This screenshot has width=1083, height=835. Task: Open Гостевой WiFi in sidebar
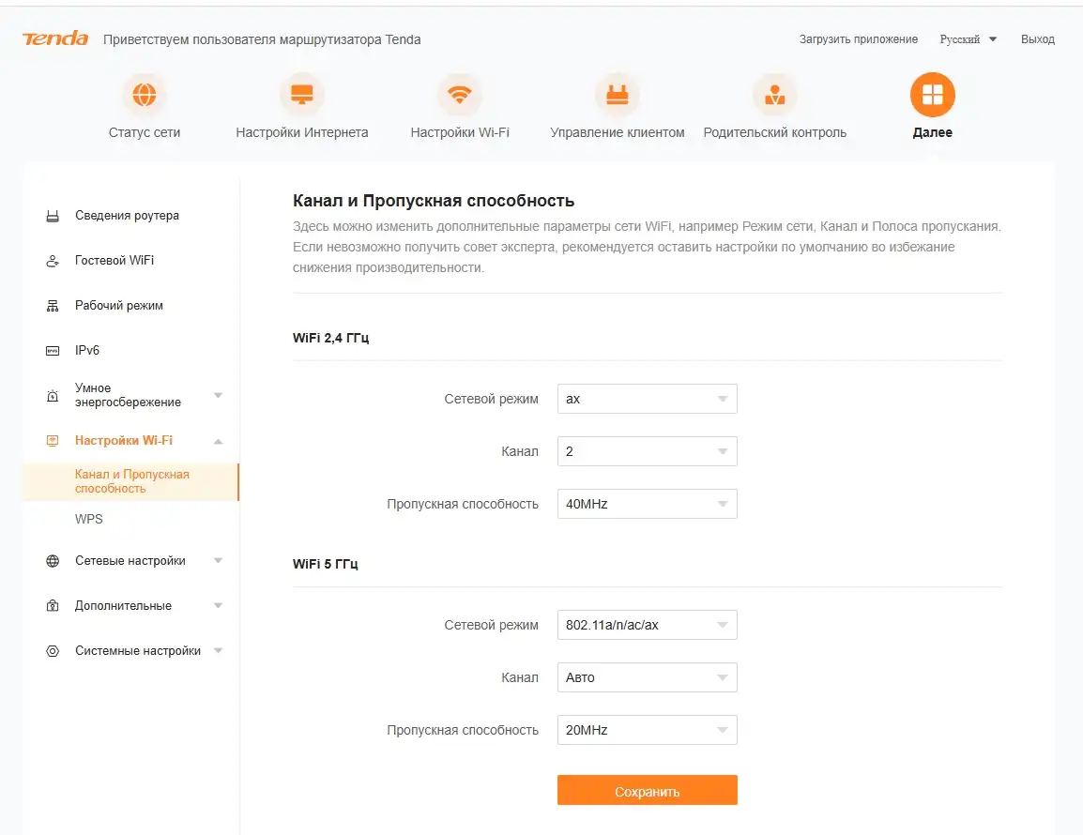coord(114,261)
